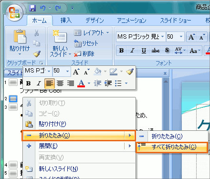The height and width of the screenshot is (179, 210).
Task: Open undo history dropdown arrow
Action: click(50, 8)
